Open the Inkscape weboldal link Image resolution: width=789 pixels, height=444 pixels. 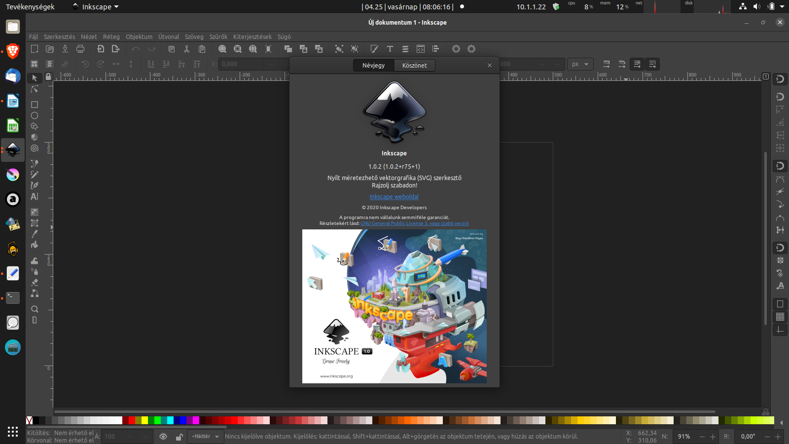click(x=394, y=197)
